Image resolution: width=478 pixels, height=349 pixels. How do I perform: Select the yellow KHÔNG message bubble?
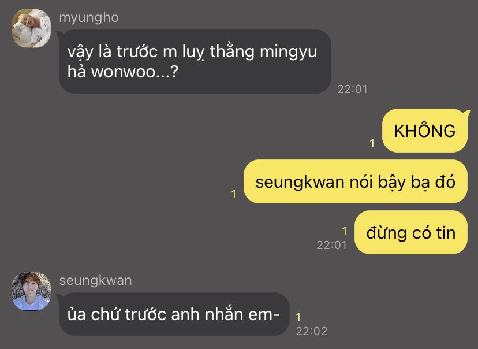click(425, 131)
